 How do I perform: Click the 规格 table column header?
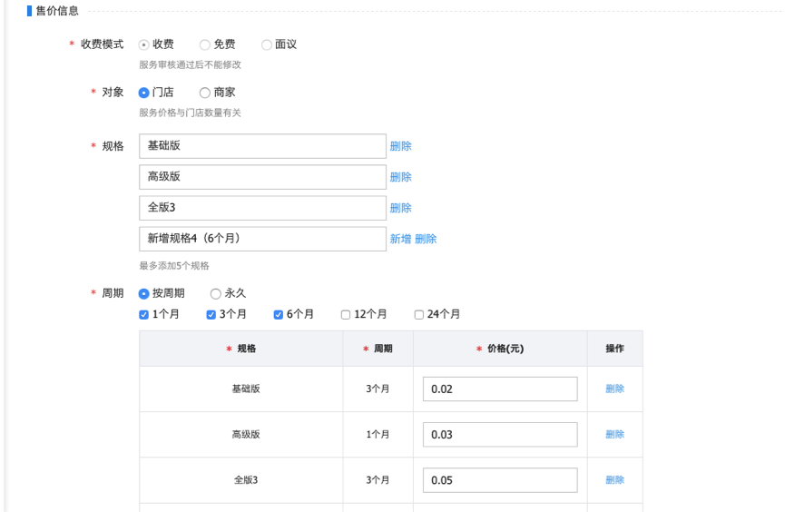point(241,349)
